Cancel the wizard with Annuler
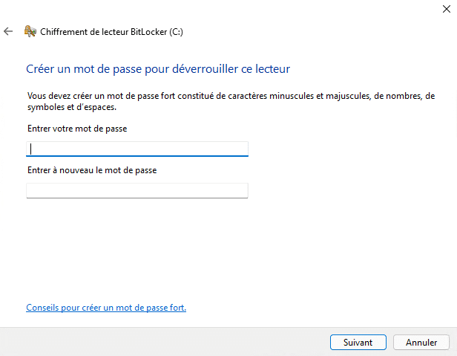 [x=421, y=343]
